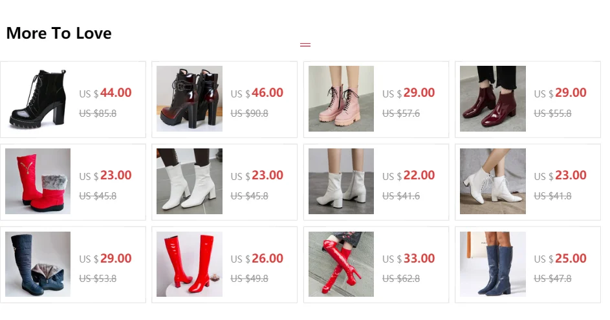Click the More To Love heading

(59, 34)
